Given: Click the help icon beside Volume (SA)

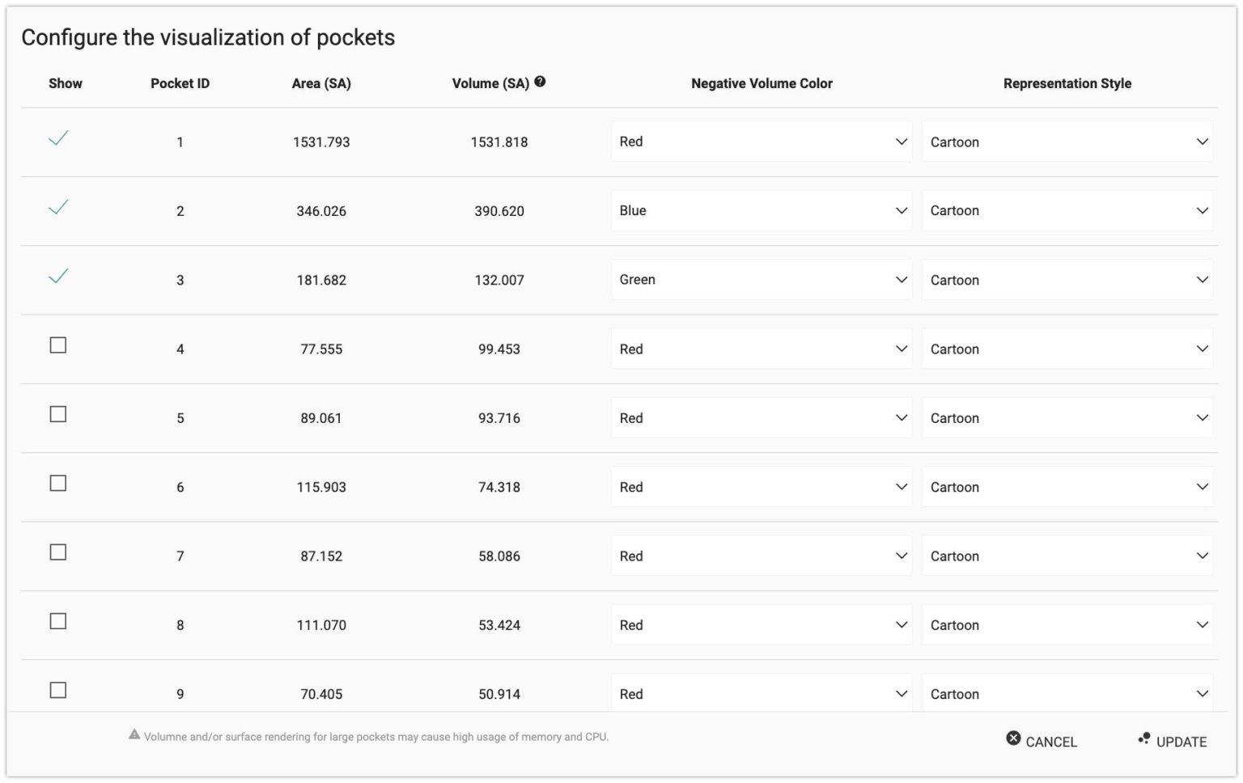Looking at the screenshot, I should coord(540,82).
